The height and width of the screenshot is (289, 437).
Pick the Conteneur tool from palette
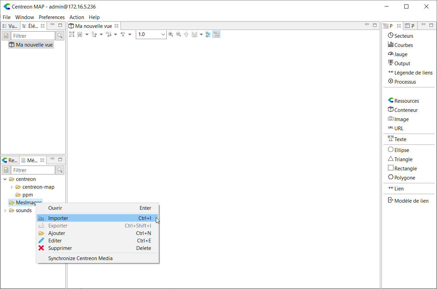click(406, 110)
